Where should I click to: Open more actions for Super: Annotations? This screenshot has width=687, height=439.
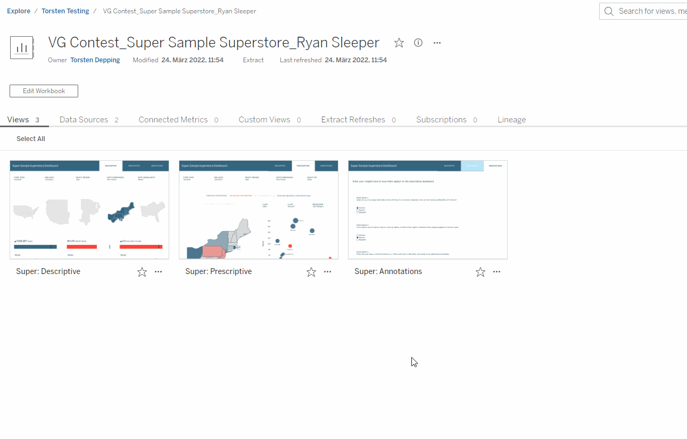coord(496,272)
